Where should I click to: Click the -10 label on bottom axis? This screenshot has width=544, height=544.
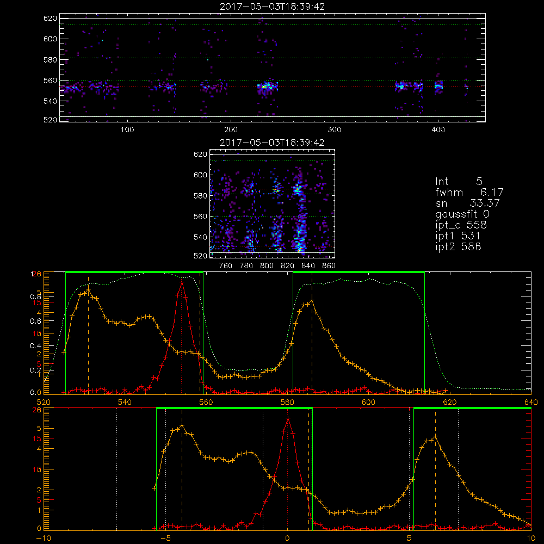(44, 539)
